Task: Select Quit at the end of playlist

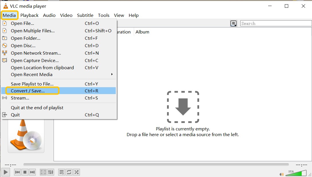Action: pos(38,108)
